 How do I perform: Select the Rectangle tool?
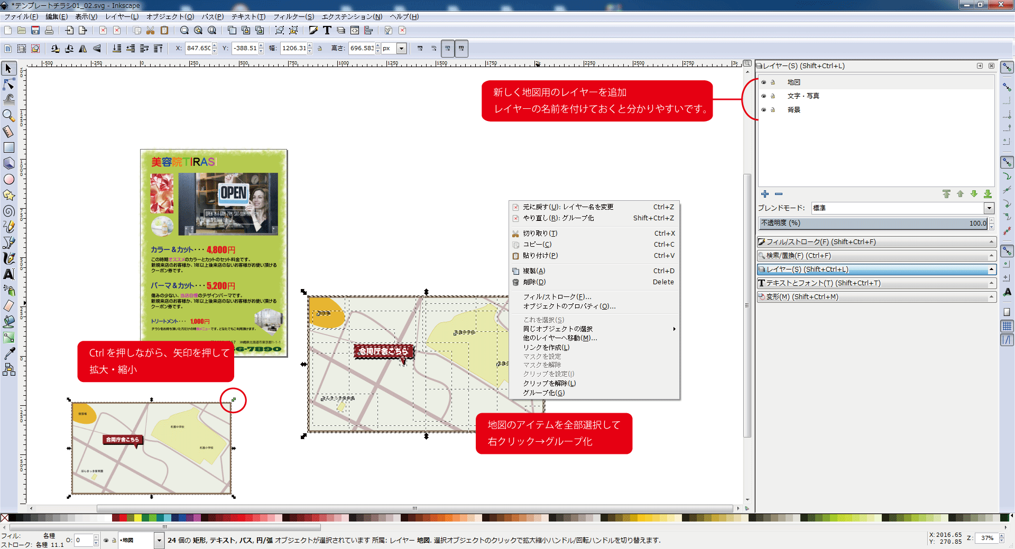coord(8,147)
